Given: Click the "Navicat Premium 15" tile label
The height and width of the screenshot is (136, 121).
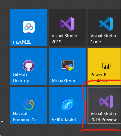Looking at the screenshot, I should (x=25, y=117).
